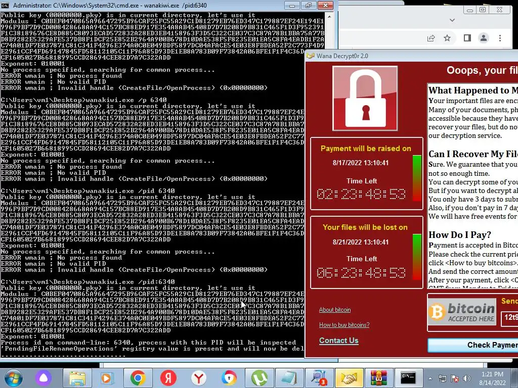Expand Chrome's tab search chevron
The image size is (518, 388).
452,20
